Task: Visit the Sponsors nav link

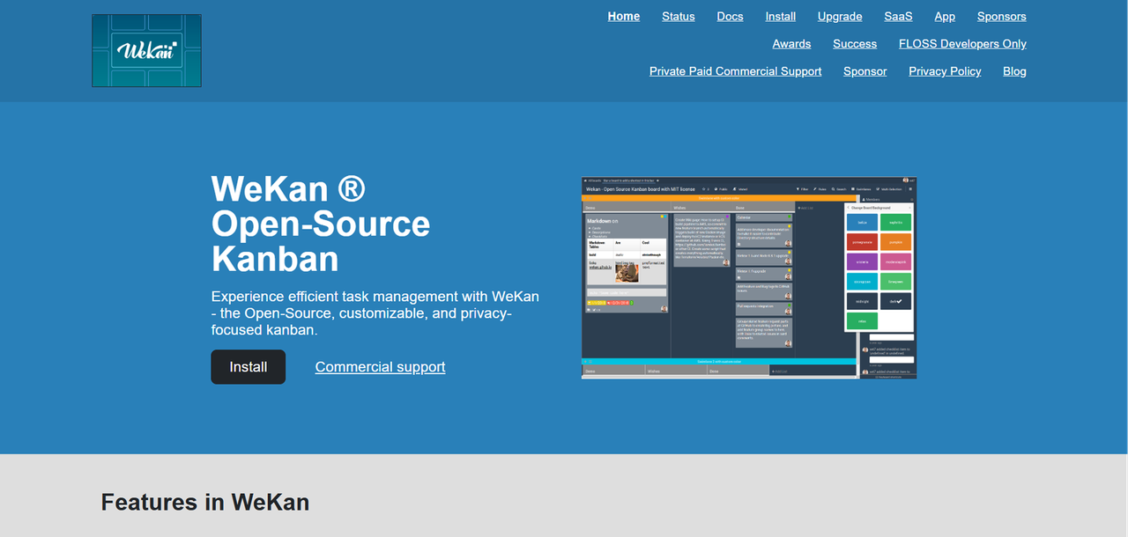Action: pos(1002,16)
